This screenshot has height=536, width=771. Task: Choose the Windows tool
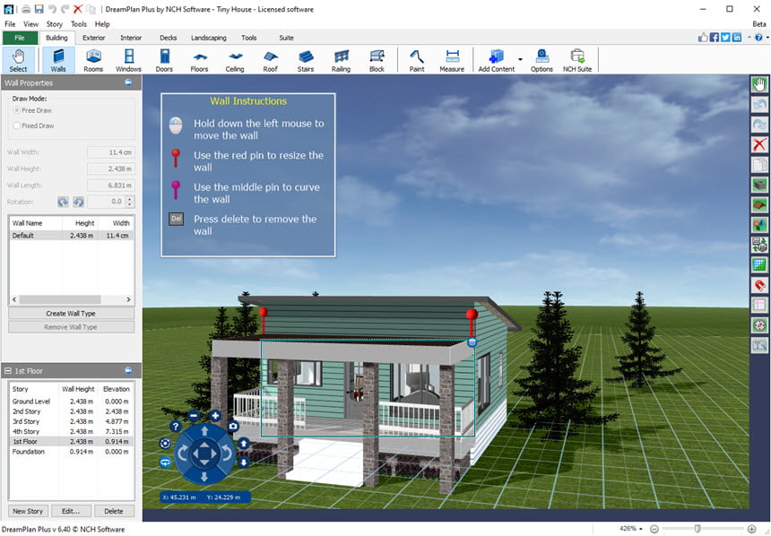coord(128,60)
